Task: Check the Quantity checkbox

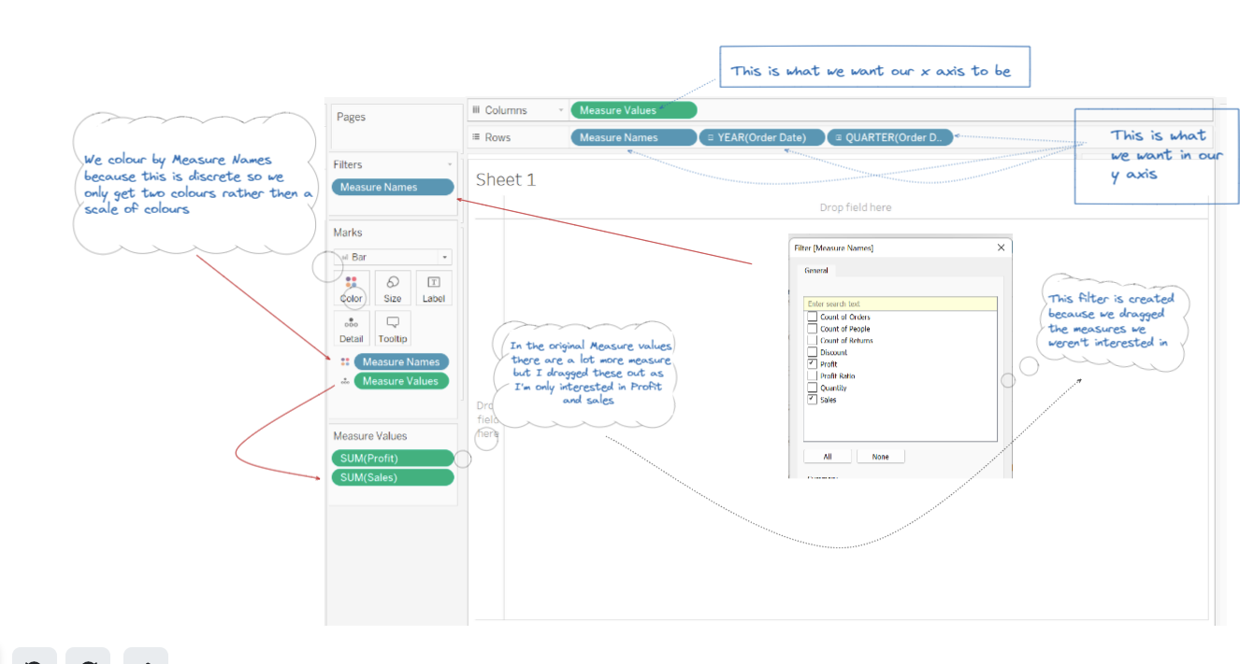Action: [x=812, y=389]
